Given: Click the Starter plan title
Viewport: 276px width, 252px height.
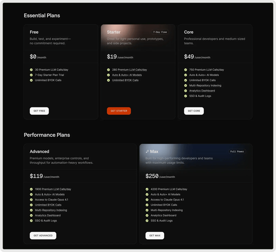Looking at the screenshot, I should [x=114, y=32].
